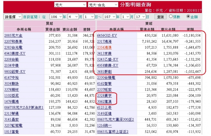Open the 2207和泰車 stock link
The image size is (211, 136).
pyautogui.click(x=13, y=41)
